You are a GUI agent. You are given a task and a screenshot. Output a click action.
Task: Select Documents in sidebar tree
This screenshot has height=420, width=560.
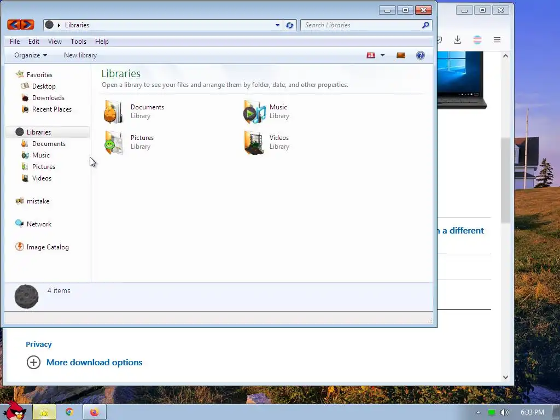click(49, 144)
